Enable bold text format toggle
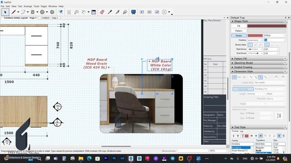The height and width of the screenshot is (163, 291). 238,136
